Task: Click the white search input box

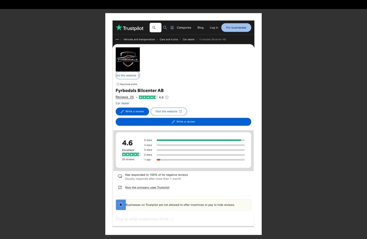Action: (155, 28)
